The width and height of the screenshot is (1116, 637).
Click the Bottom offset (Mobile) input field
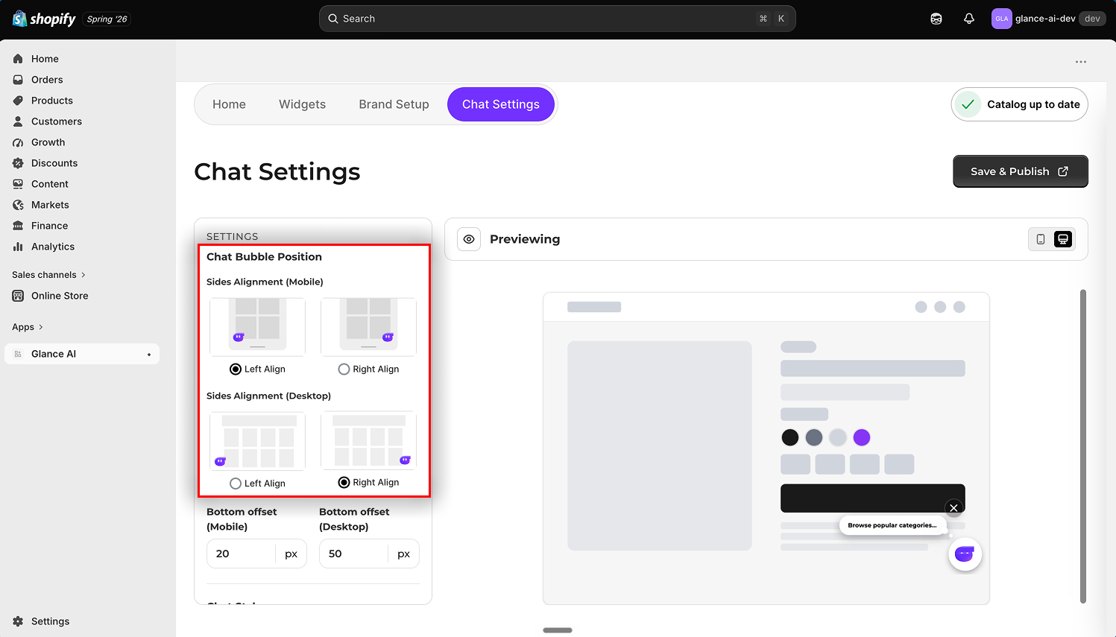(256, 554)
